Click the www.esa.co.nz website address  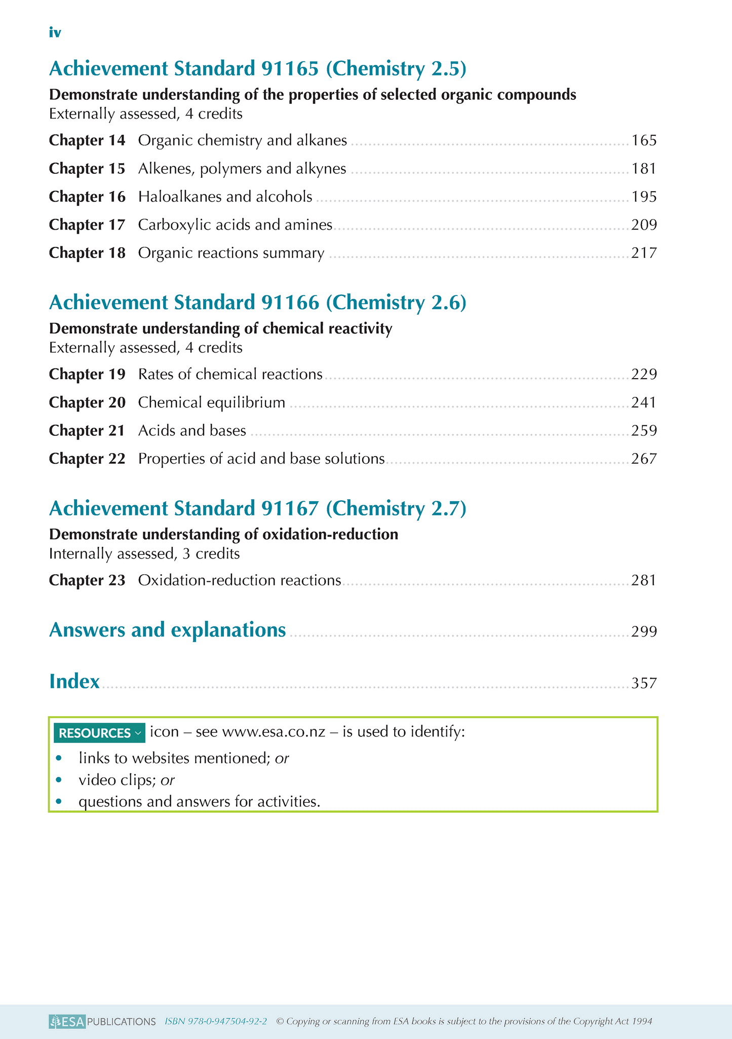click(274, 733)
